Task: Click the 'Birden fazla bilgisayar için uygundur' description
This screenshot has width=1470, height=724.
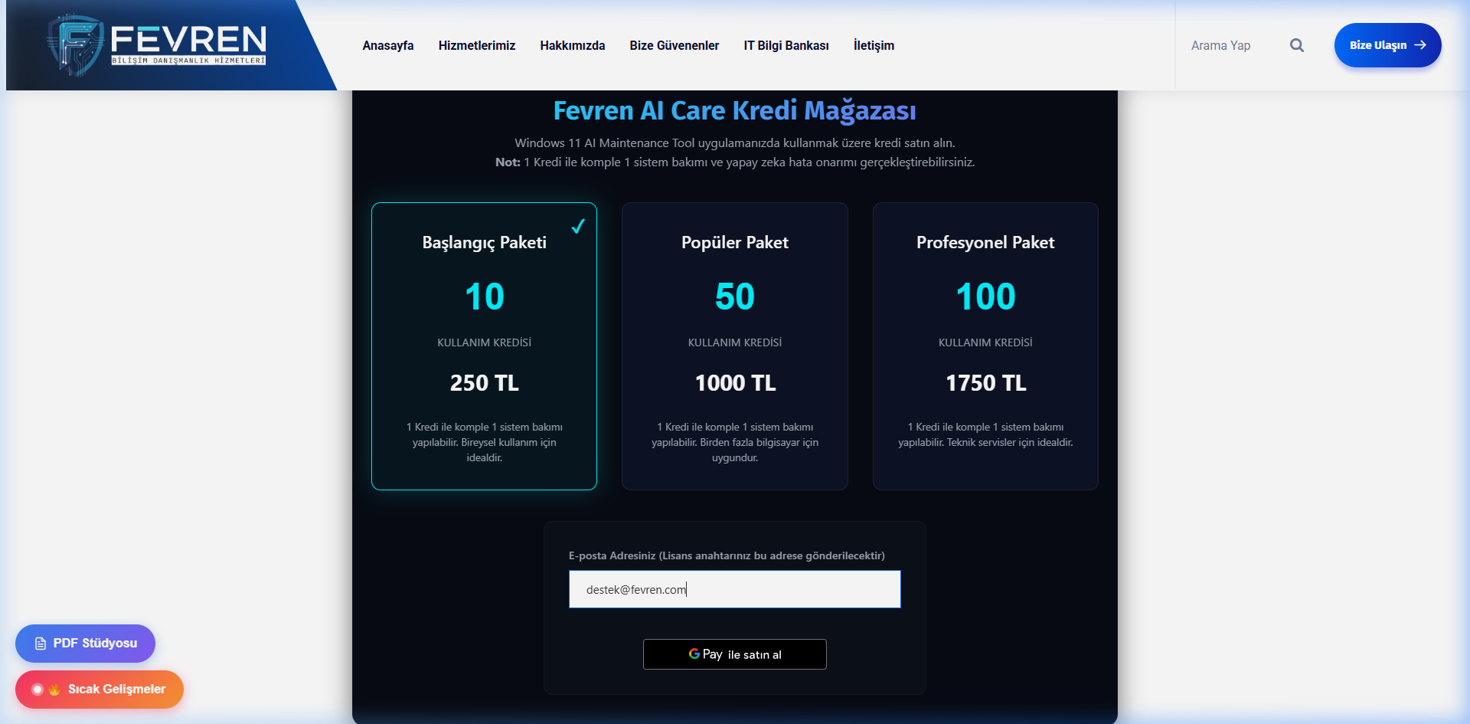Action: pyautogui.click(x=735, y=442)
